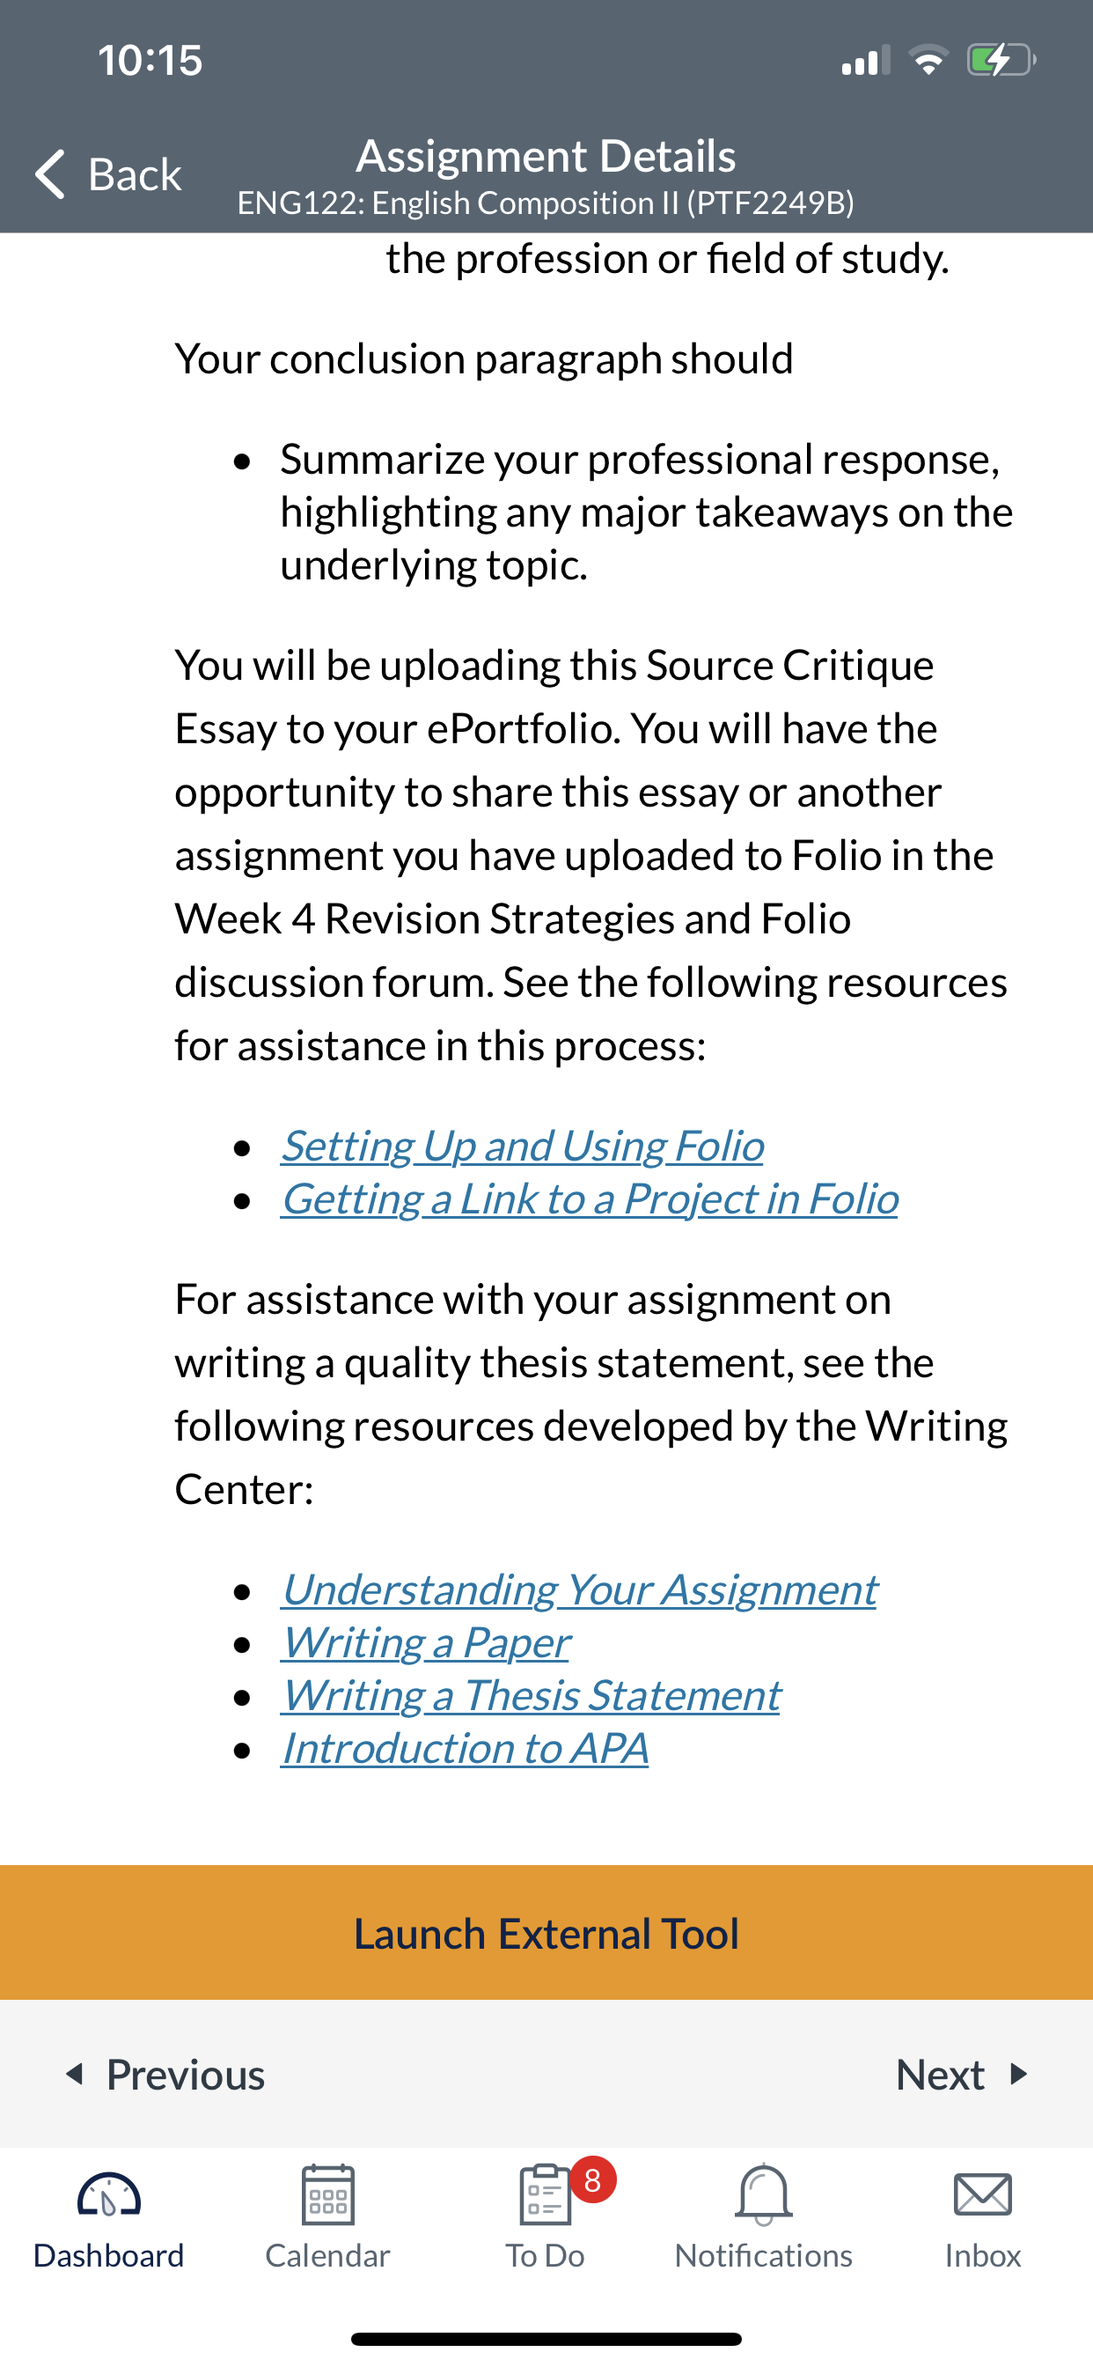Open Writing a Thesis Statement link
1093x2367 pixels.
tap(531, 1695)
